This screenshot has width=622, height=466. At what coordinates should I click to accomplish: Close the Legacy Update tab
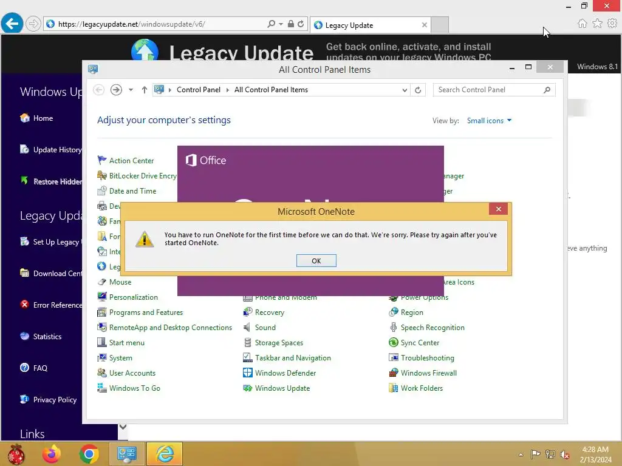[x=425, y=25]
